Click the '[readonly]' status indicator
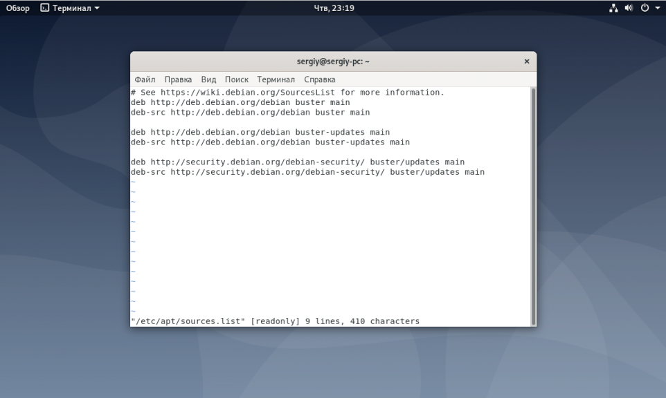This screenshot has width=666, height=398. pos(276,321)
